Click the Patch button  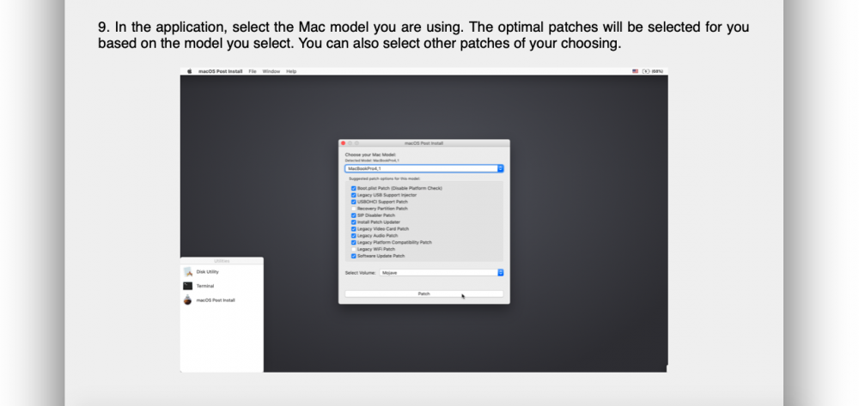(424, 294)
